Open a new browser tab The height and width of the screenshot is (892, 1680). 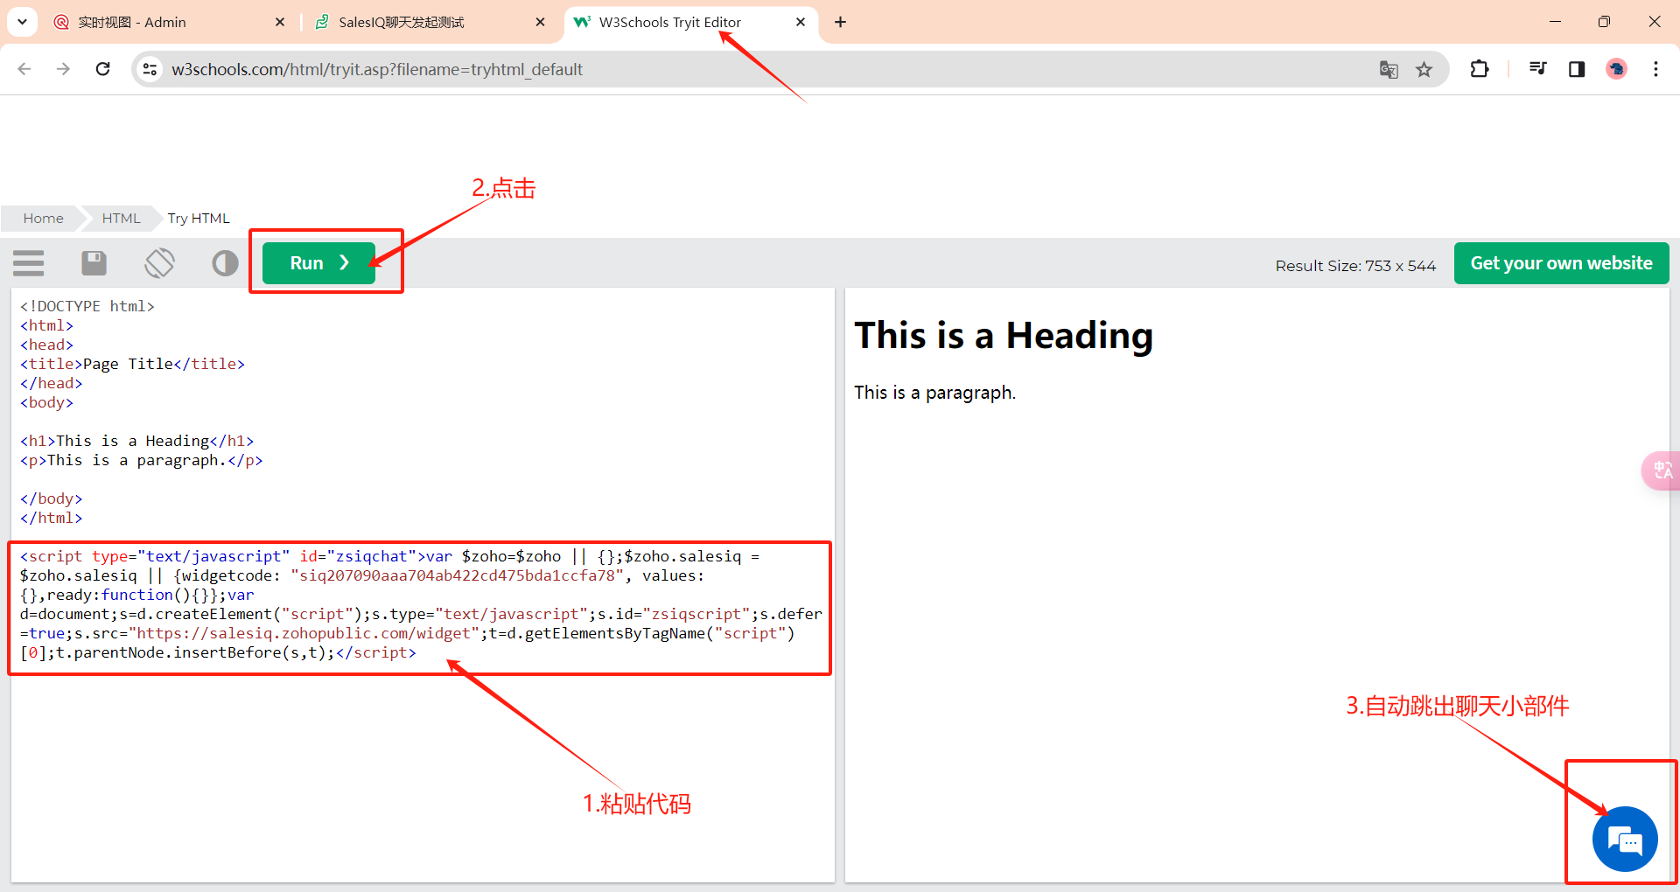[x=841, y=22]
